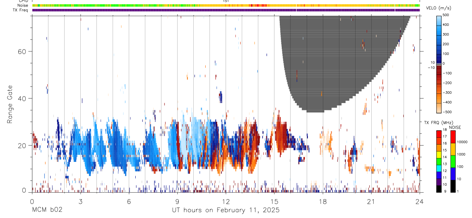Click the 400 value on velocity scale
The width and height of the screenshot is (472, 218).
click(x=446, y=25)
